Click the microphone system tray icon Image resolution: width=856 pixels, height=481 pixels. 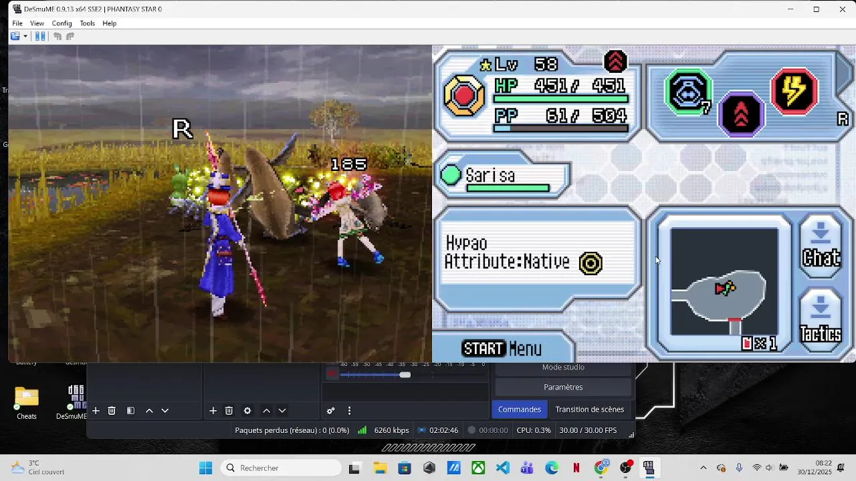tap(739, 468)
